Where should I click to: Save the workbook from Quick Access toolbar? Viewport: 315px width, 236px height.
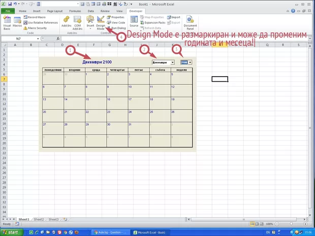click(x=10, y=4)
